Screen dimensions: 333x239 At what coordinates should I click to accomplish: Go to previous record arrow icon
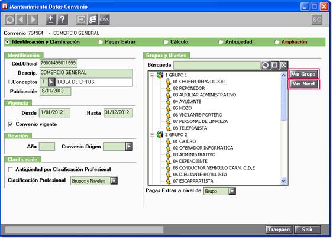click(x=21, y=20)
